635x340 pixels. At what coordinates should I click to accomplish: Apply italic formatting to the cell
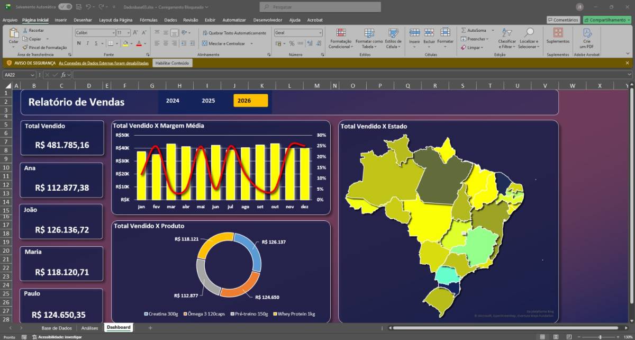[x=87, y=43]
